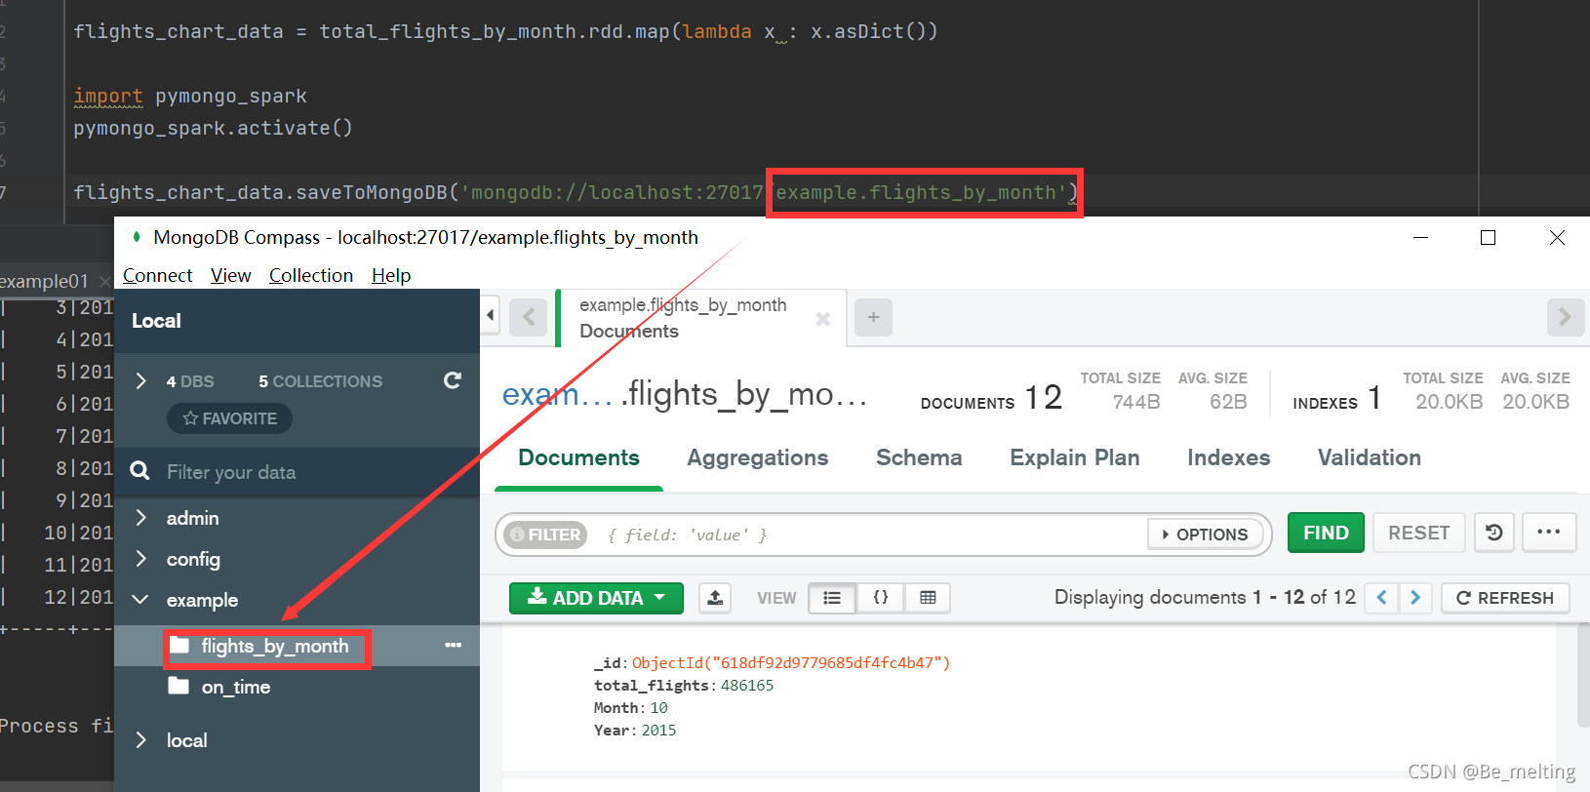Close the example01 tab in the IDE
1590x792 pixels.
104,282
